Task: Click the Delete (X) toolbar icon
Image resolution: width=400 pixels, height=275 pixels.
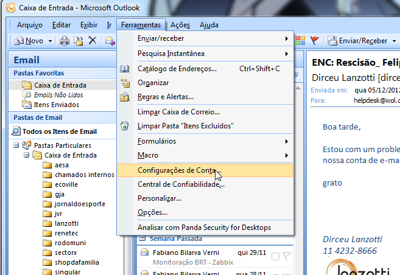Action: tap(93, 40)
